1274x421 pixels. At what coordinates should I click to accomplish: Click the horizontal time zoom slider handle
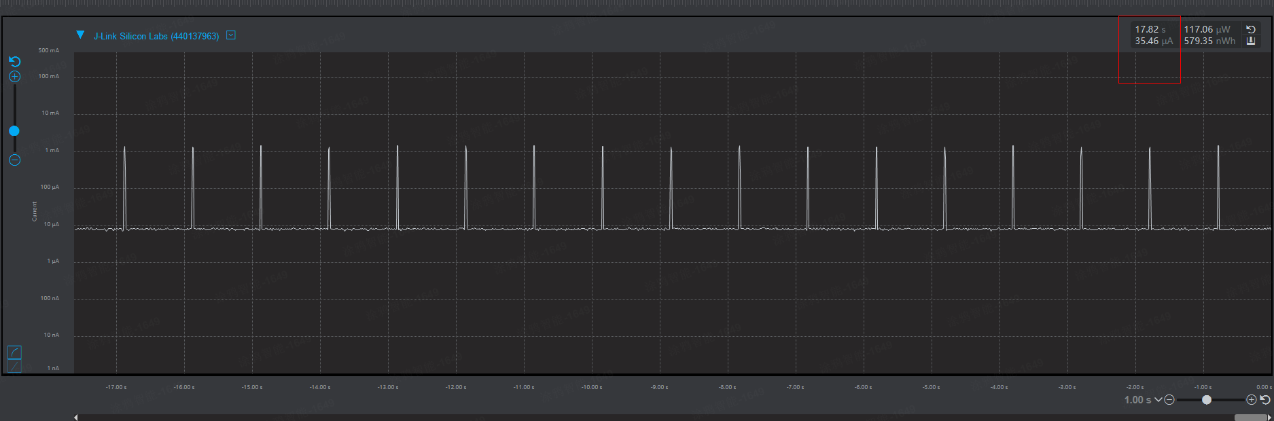tap(1207, 400)
